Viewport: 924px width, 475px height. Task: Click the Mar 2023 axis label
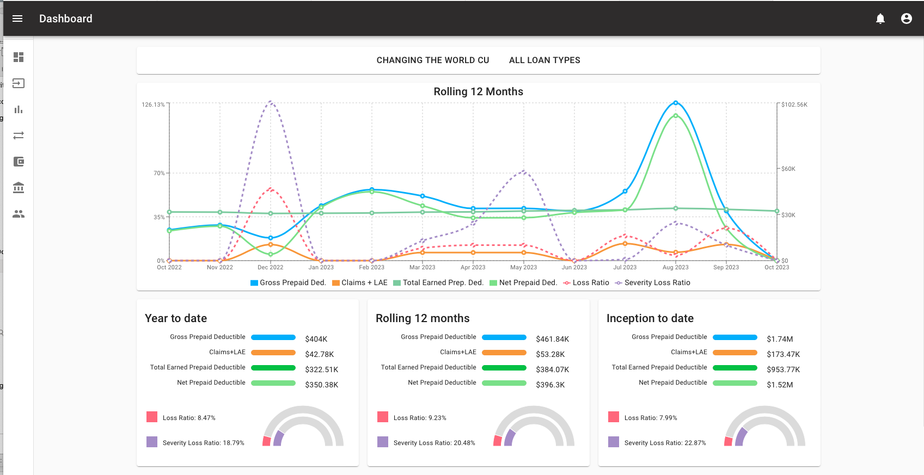(x=423, y=267)
